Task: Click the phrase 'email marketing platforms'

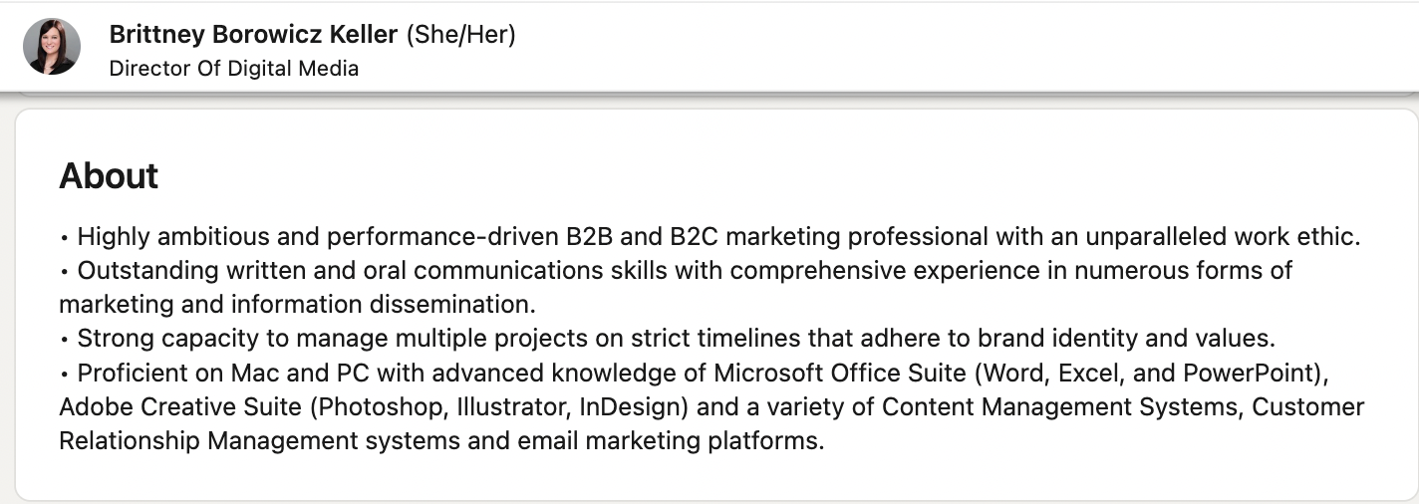Action: point(670,440)
